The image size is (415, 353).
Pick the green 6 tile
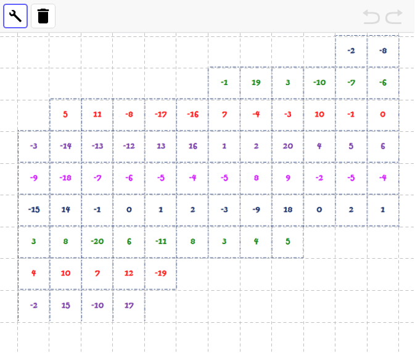click(129, 241)
